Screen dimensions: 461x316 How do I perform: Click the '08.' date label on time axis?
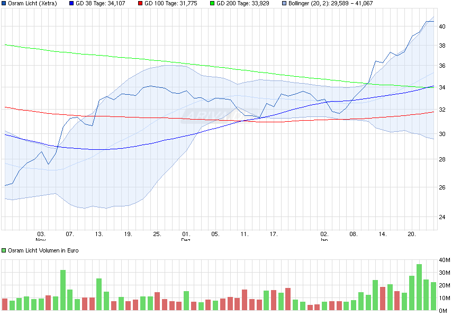pyautogui.click(x=353, y=234)
